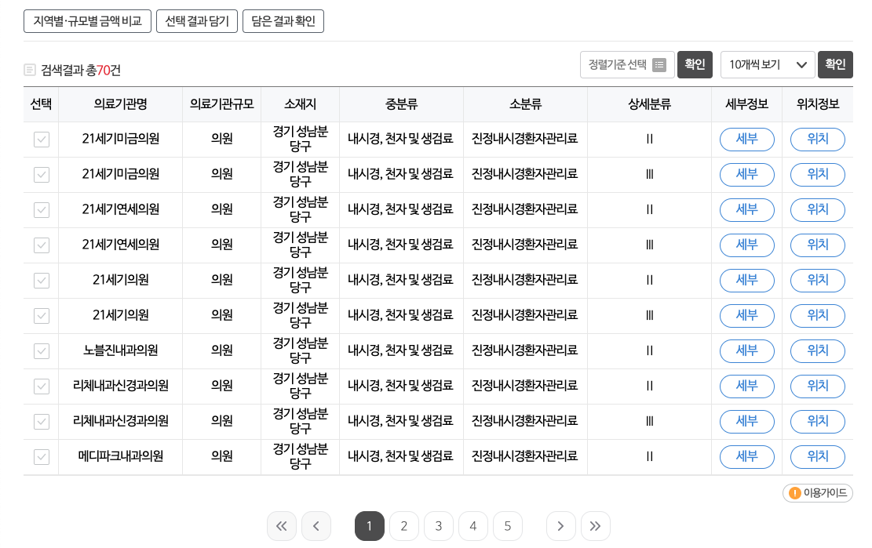This screenshot has width=872, height=548.
Task: Open the 10개씩 보기 dropdown
Action: pyautogui.click(x=768, y=64)
